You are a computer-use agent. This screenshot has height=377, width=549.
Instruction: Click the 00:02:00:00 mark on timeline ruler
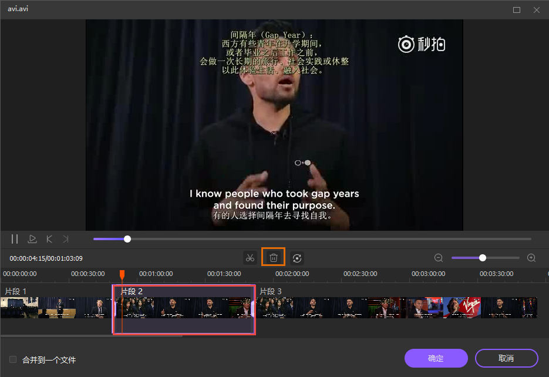point(292,274)
